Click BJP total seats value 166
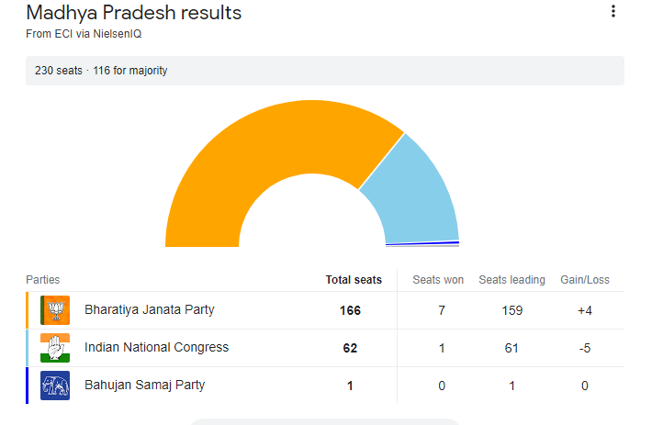The height and width of the screenshot is (425, 663). pos(350,310)
